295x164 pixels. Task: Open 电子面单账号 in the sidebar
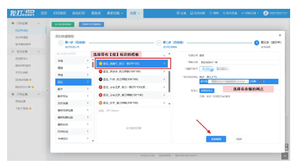point(23,45)
